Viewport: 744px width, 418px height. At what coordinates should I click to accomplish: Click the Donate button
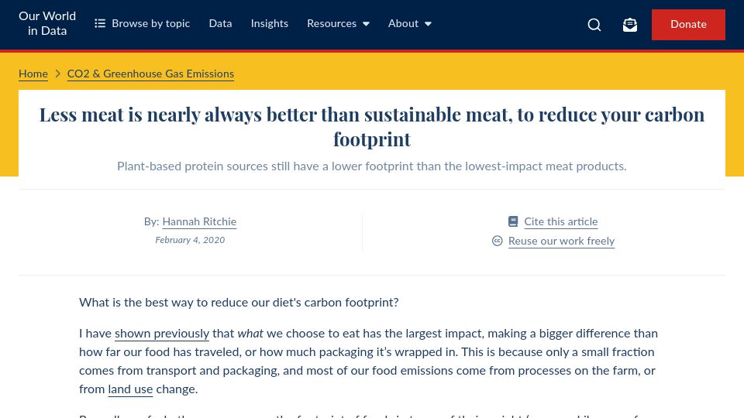(688, 25)
